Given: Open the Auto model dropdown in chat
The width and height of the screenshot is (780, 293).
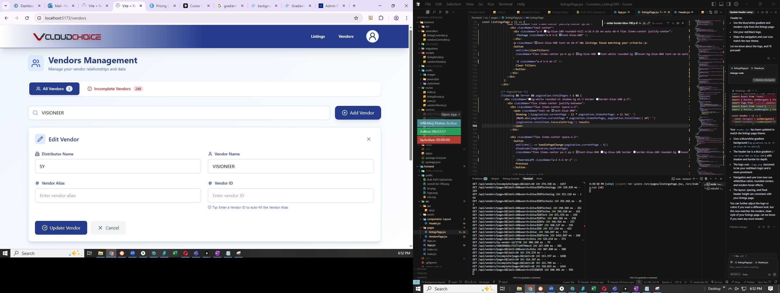Looking at the screenshot, I should coord(745,274).
